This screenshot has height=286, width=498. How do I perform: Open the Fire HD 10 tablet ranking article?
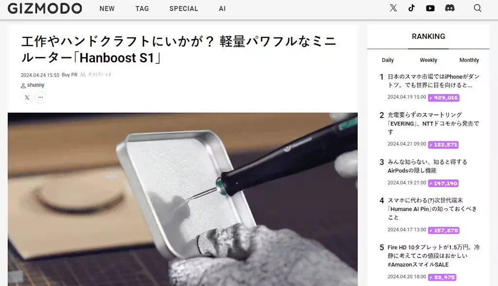[x=433, y=255]
